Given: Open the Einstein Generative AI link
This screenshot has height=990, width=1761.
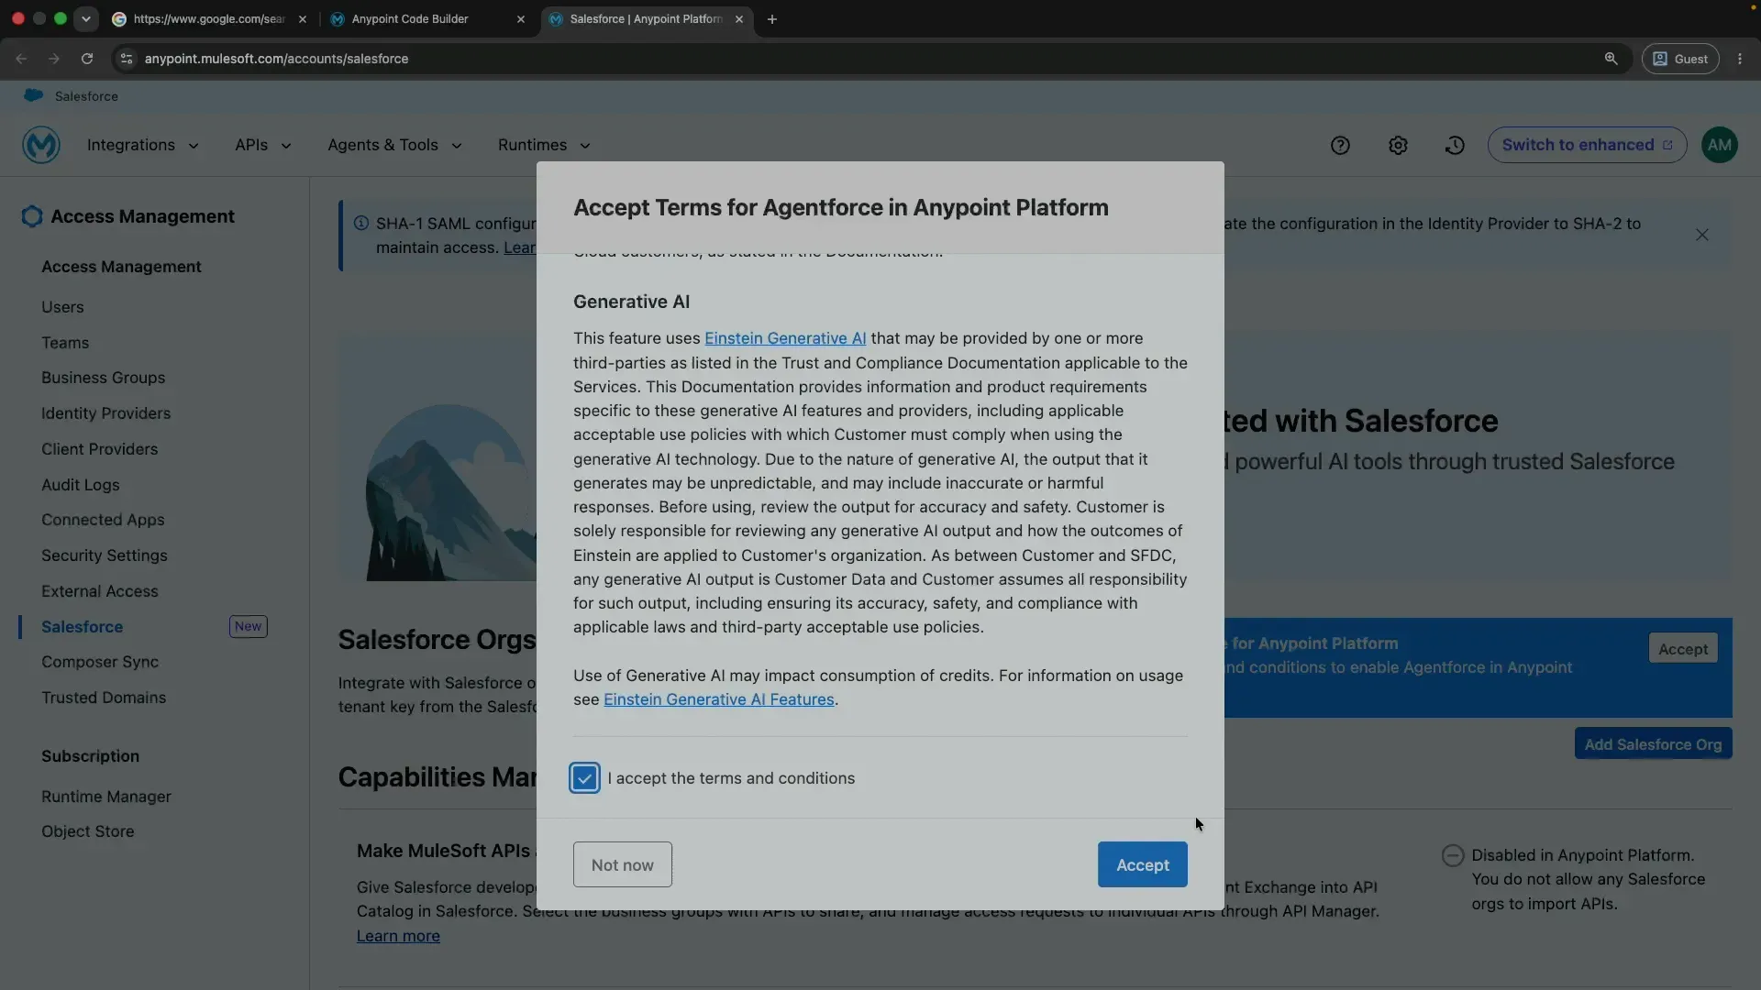Looking at the screenshot, I should (x=785, y=338).
